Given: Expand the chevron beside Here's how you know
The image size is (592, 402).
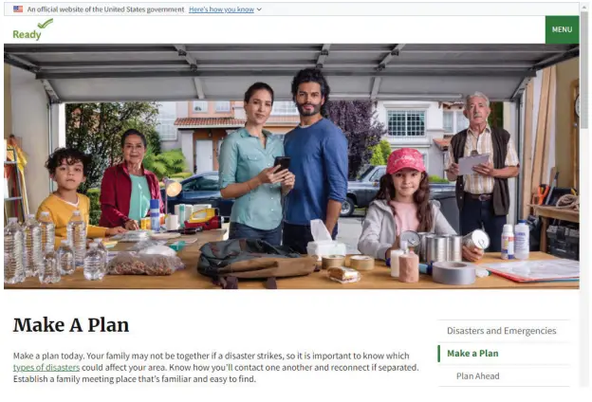Looking at the screenshot, I should point(259,9).
